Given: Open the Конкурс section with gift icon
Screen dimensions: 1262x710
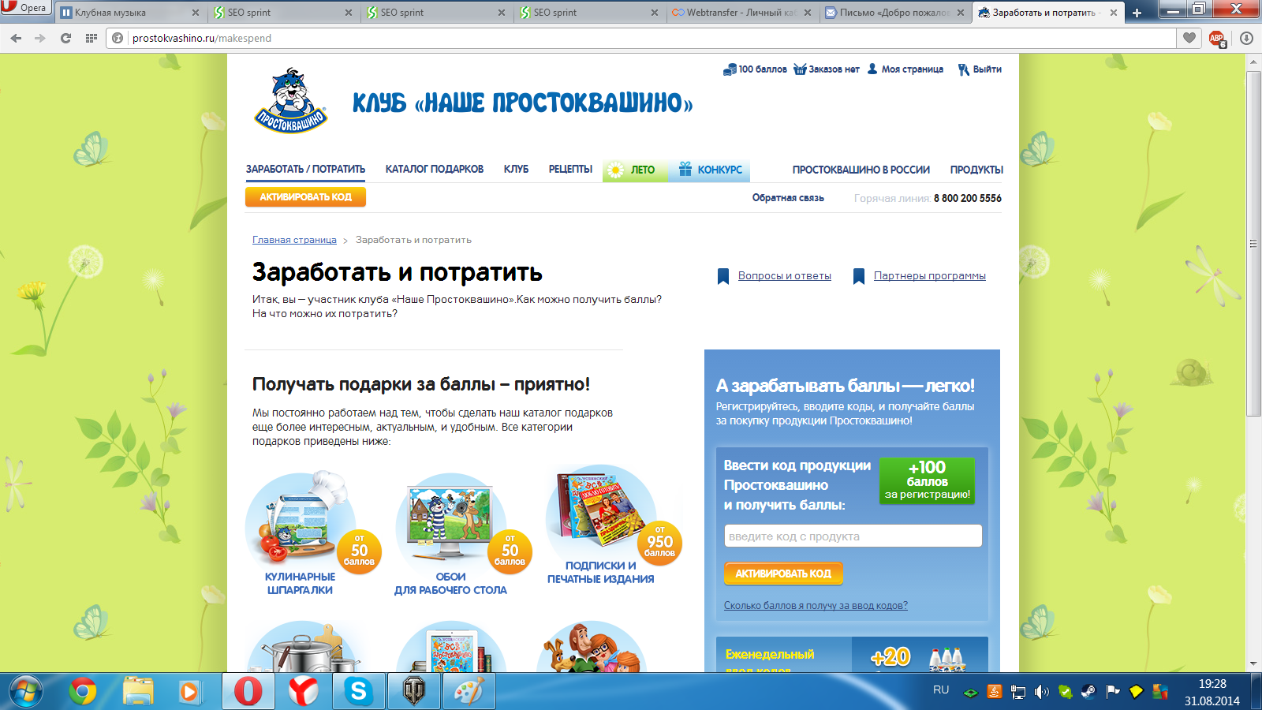Looking at the screenshot, I should (710, 170).
